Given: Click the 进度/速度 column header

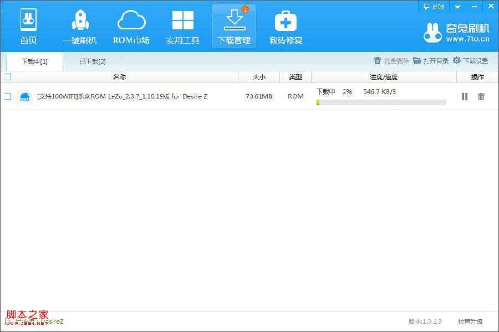Looking at the screenshot, I should 384,77.
